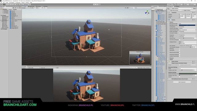Click the Camera Preview thumbnail
This screenshot has height=111, width=197.
[140, 58]
